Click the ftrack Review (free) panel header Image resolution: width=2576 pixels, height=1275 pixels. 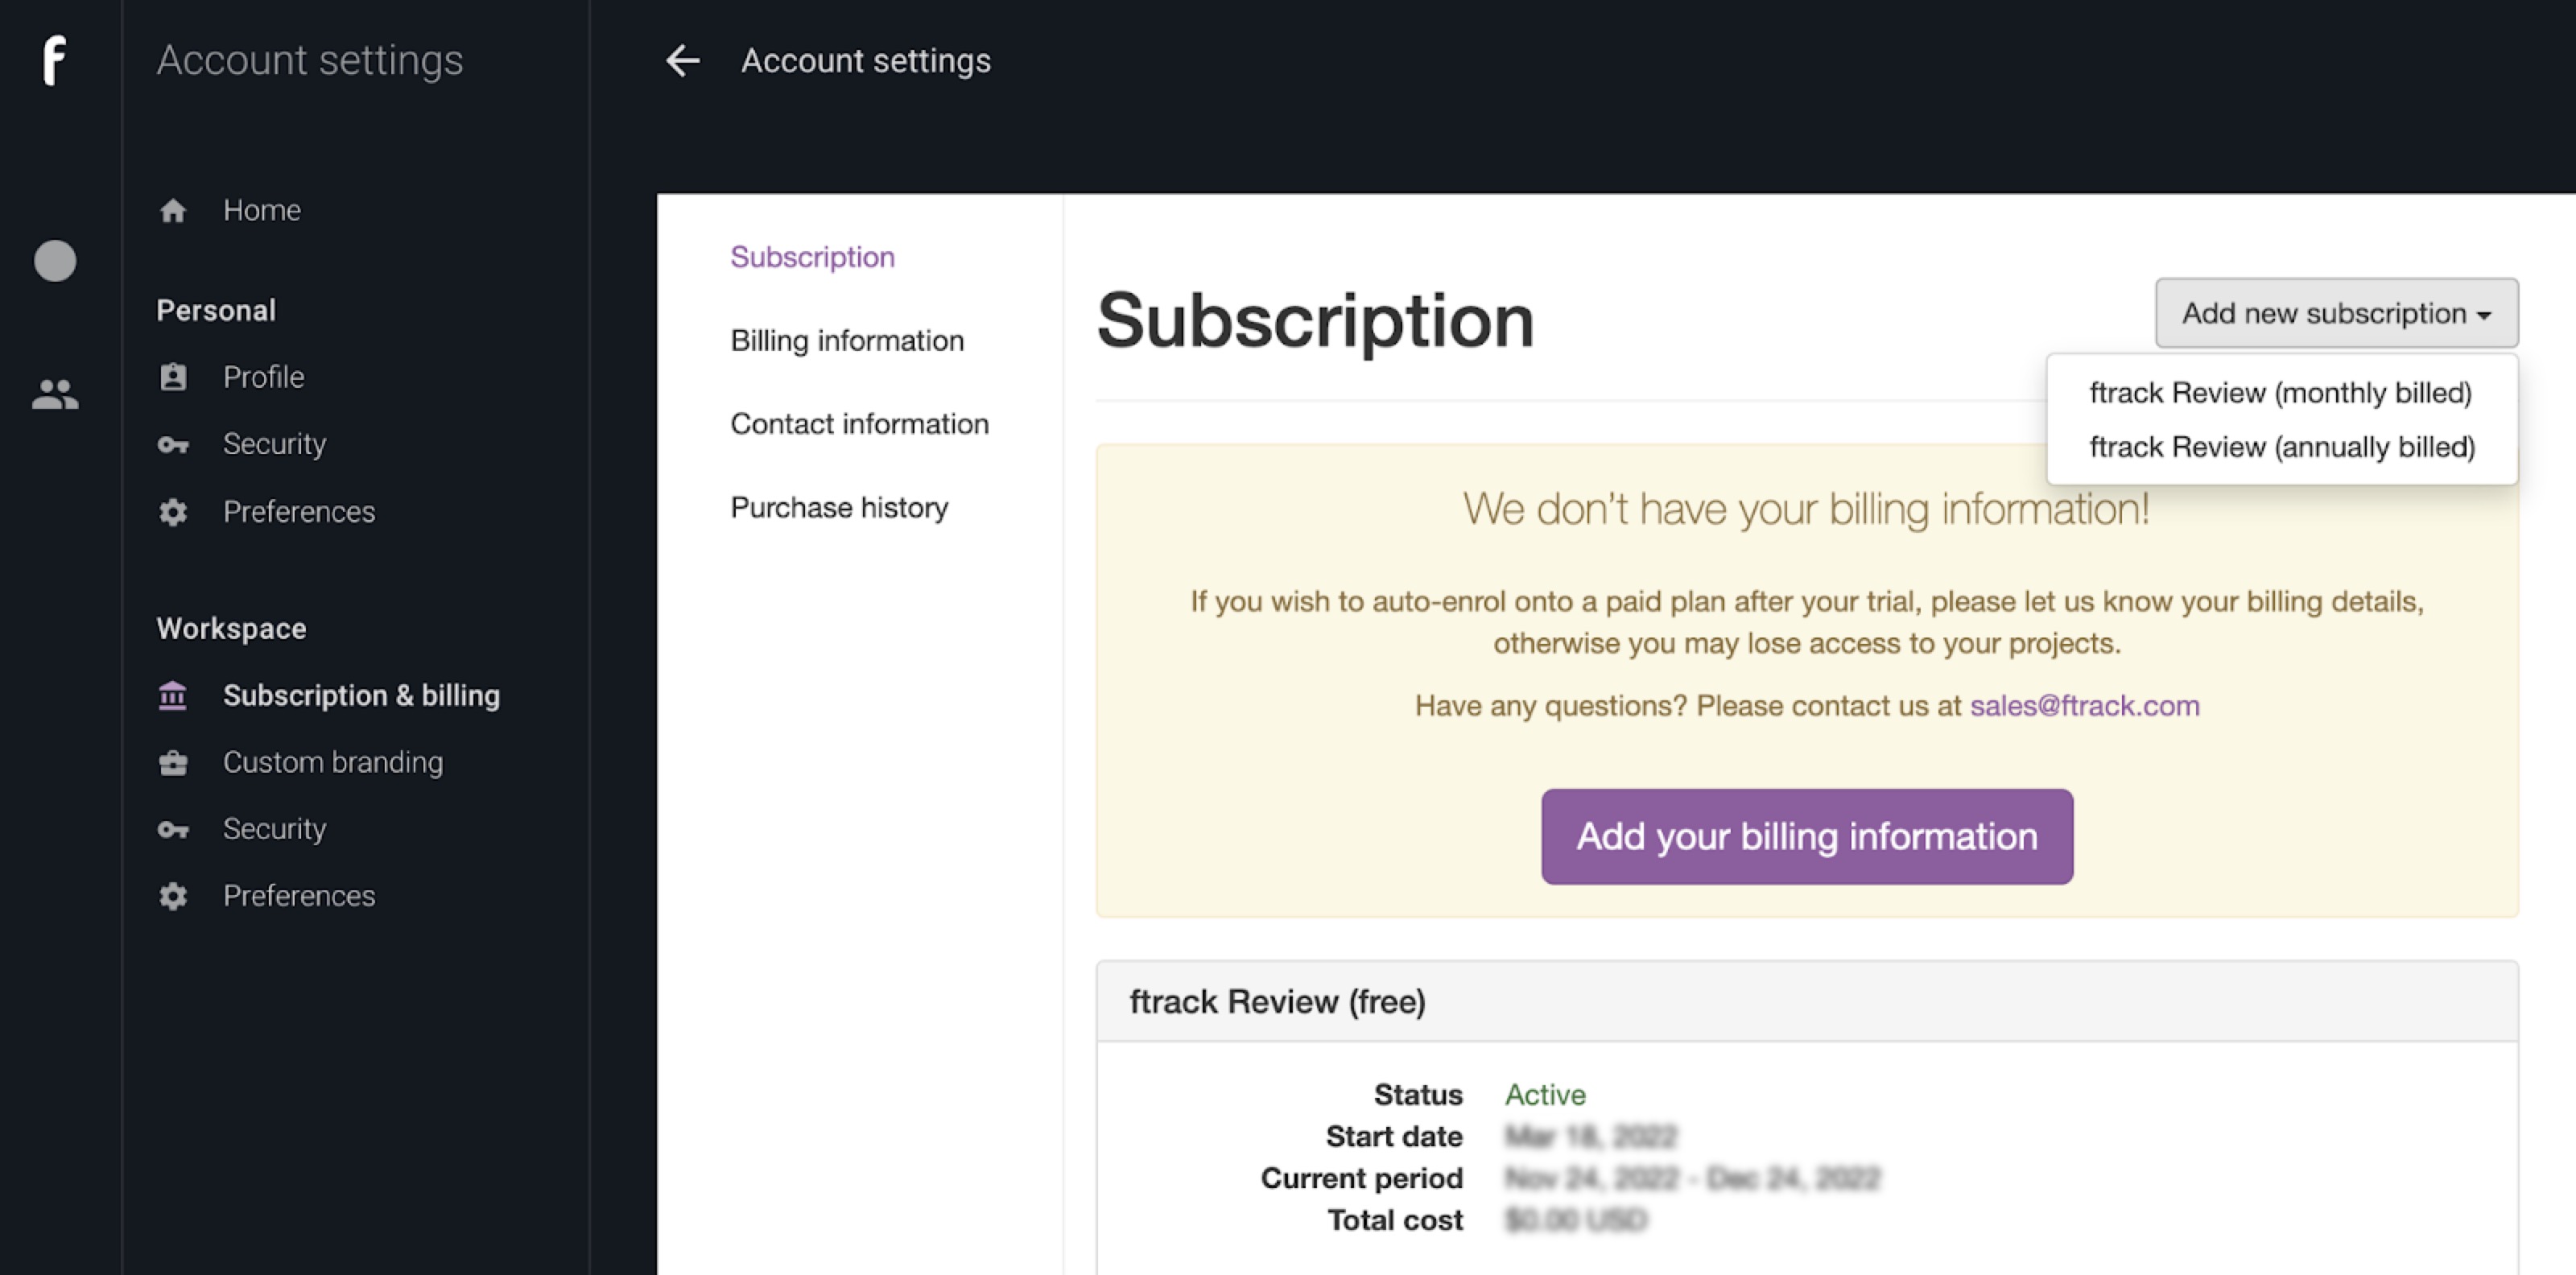1806,1002
